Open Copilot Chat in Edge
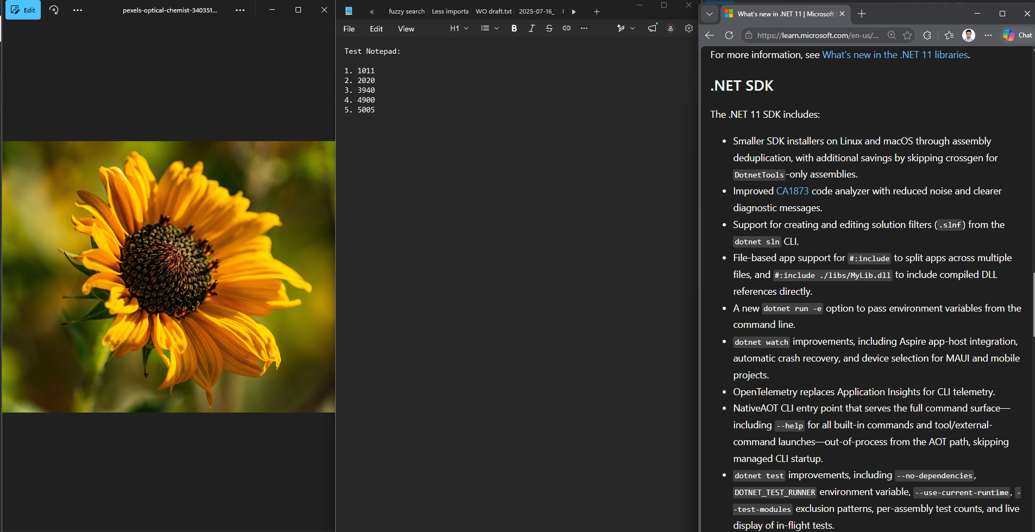Viewport: 1035px width, 532px height. 1018,35
